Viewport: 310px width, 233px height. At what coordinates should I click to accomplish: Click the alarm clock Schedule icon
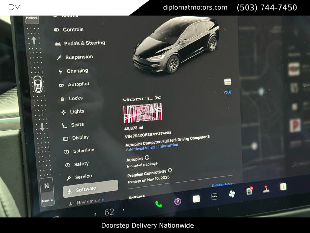point(67,152)
